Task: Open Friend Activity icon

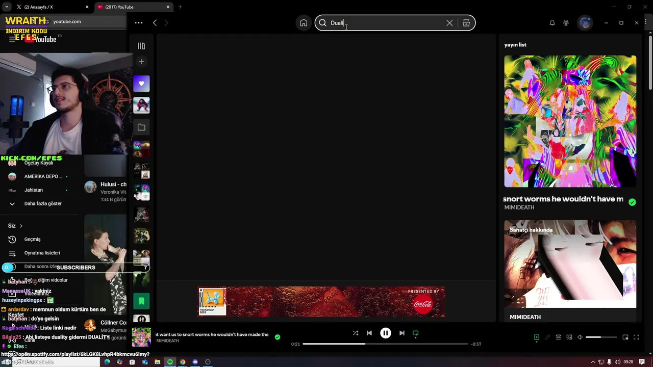Action: coord(566,23)
